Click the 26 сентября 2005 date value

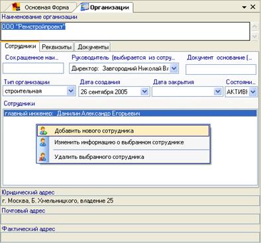coord(104,91)
